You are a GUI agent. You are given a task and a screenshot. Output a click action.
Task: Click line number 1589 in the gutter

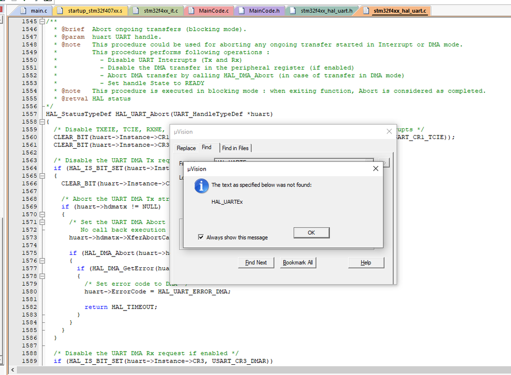[x=29, y=361]
